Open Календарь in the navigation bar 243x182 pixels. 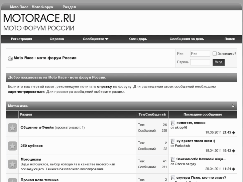(x=137, y=39)
